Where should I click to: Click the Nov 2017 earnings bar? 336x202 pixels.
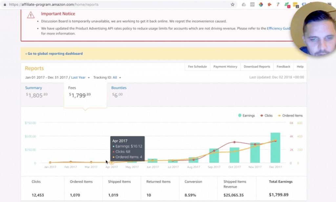pyautogui.click(x=255, y=153)
